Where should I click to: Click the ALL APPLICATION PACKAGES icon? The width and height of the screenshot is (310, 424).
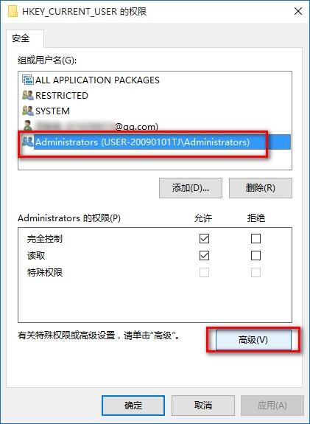28,80
